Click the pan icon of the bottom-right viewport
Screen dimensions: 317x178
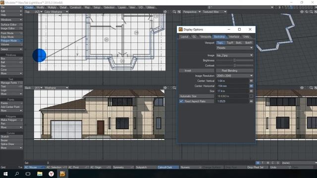point(302,88)
